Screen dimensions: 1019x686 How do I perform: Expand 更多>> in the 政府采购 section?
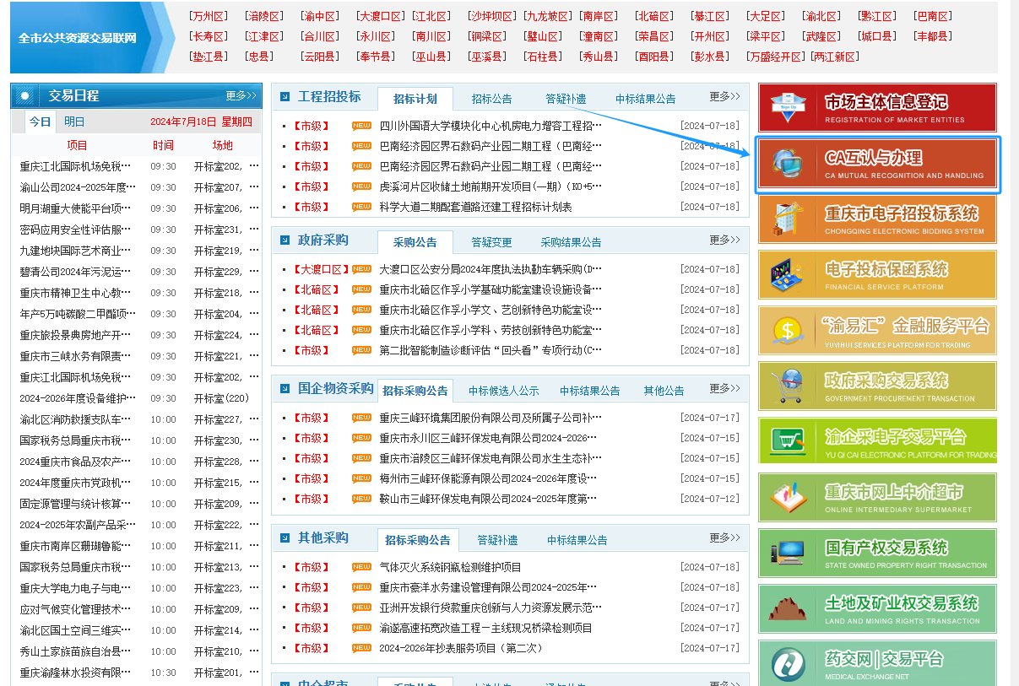pyautogui.click(x=724, y=240)
